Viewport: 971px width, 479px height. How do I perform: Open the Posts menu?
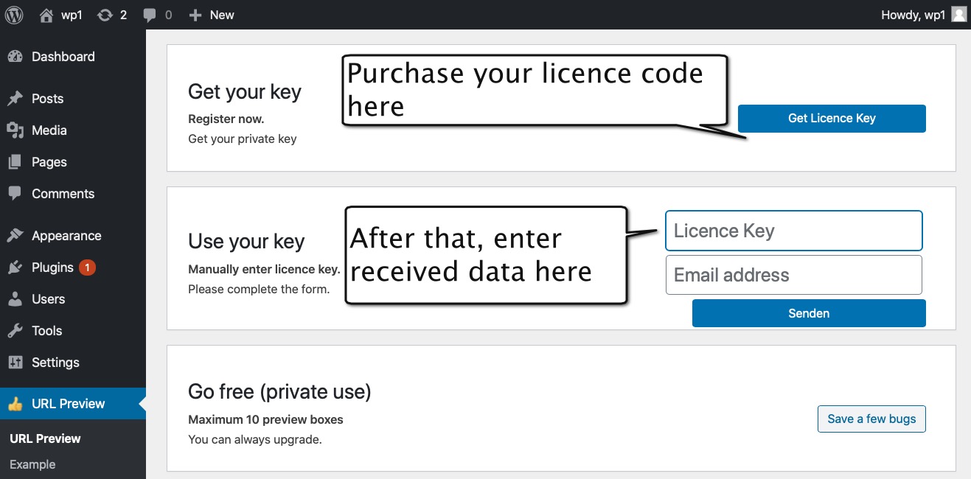(x=47, y=99)
